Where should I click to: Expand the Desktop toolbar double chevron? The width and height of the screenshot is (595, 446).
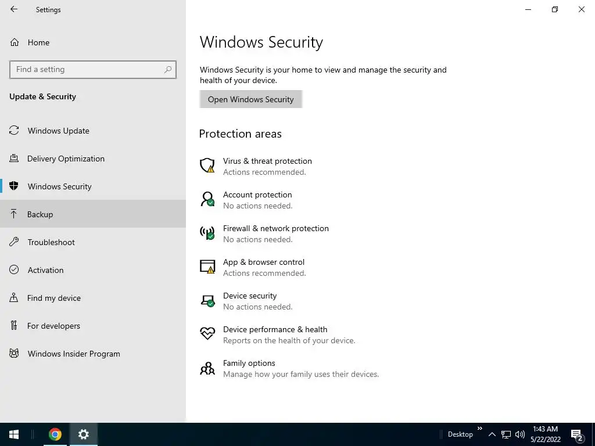tap(479, 428)
